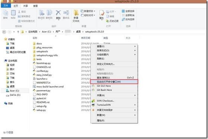Viewport: 208px width, 139px height.
Task: Choose 刷新(E) in context menu
Action: point(114,59)
